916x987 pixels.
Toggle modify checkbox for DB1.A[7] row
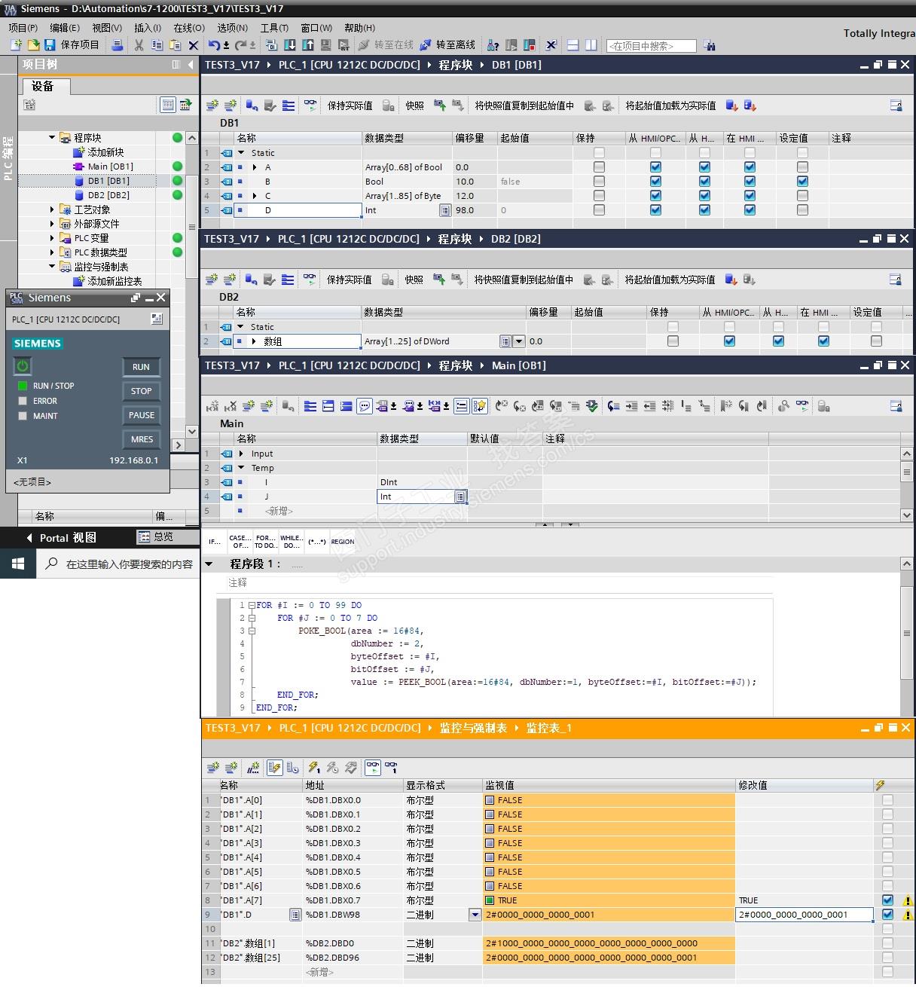pyautogui.click(x=887, y=900)
